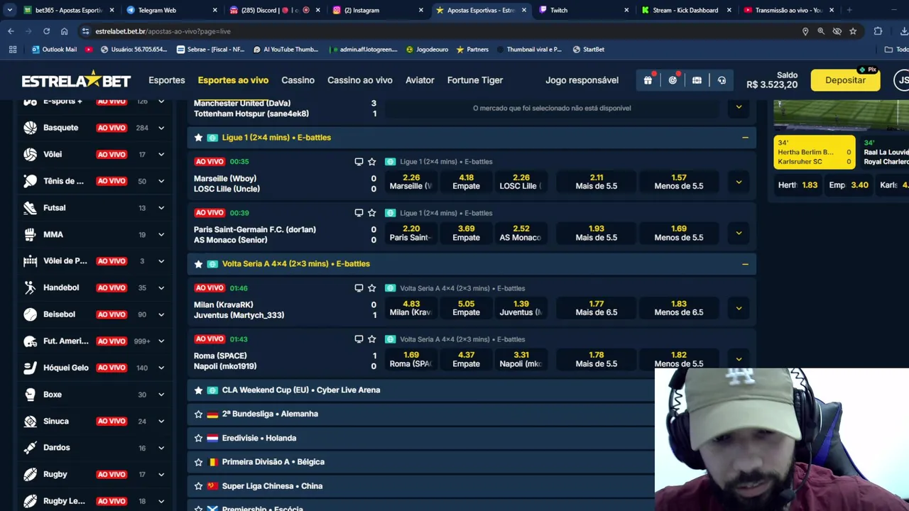Open match stats icon for Roma vs Napoli

coord(359,339)
